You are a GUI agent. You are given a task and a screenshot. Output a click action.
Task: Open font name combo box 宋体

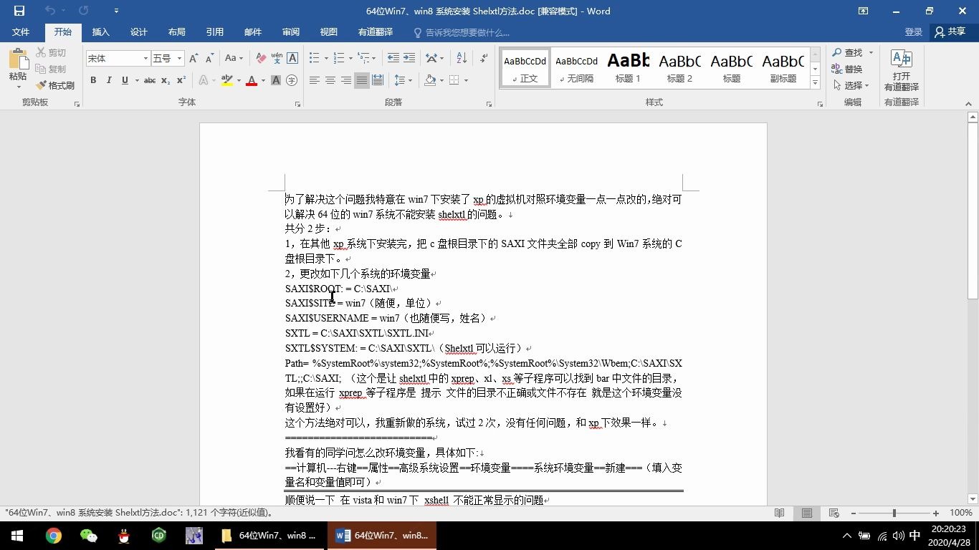(x=118, y=58)
